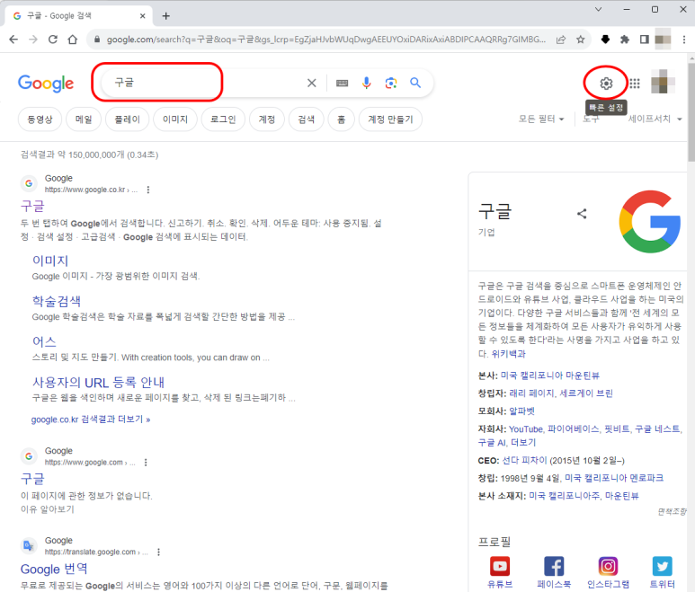Select the 검색 filter chip
This screenshot has width=695, height=592.
306,119
